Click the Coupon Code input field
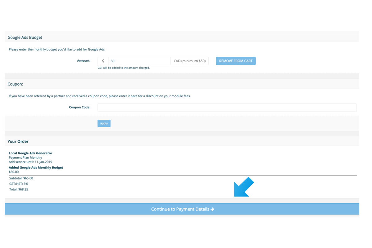372x248 pixels. click(x=227, y=108)
